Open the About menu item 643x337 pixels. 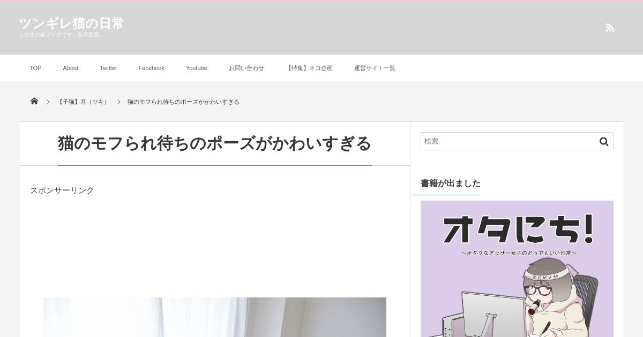pos(71,68)
